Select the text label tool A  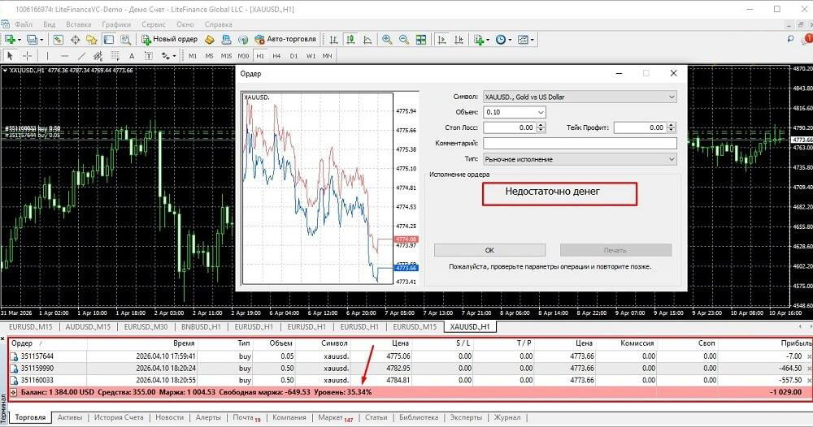132,56
